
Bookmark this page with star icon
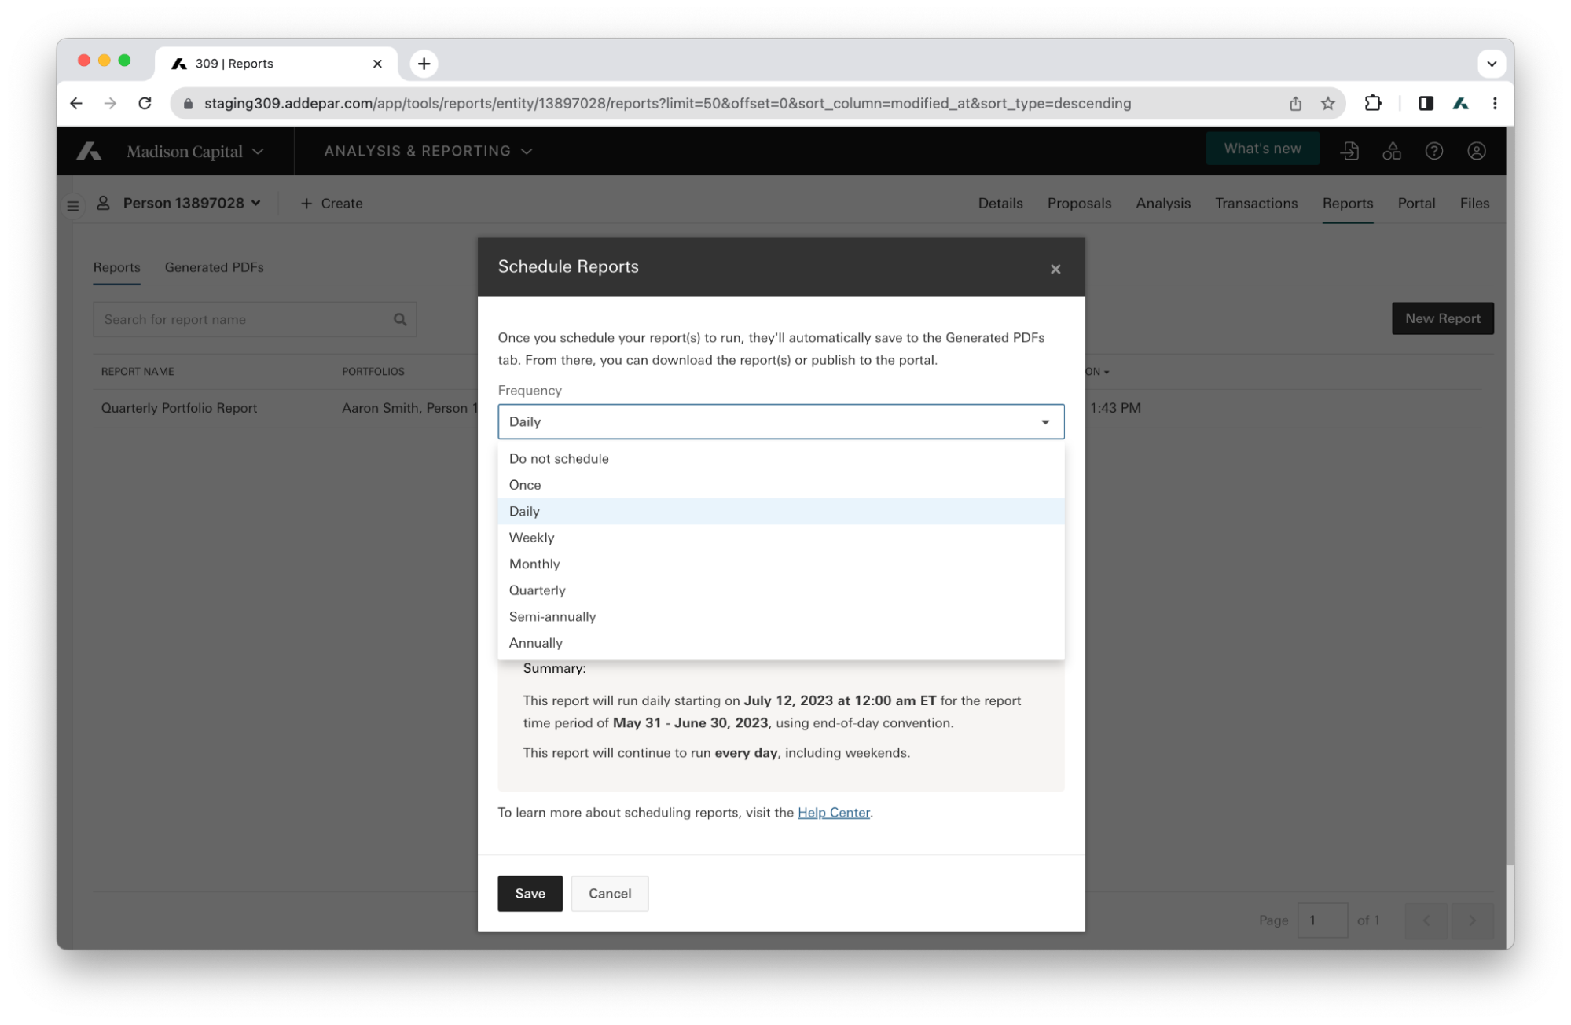[x=1327, y=103]
